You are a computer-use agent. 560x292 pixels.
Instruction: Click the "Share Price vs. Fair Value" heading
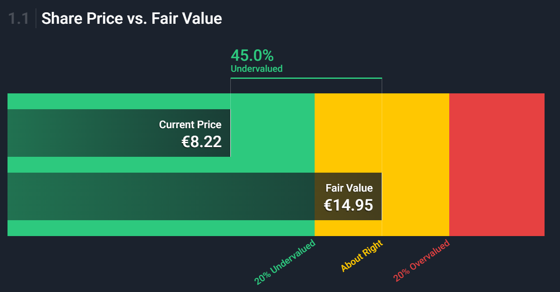[132, 18]
